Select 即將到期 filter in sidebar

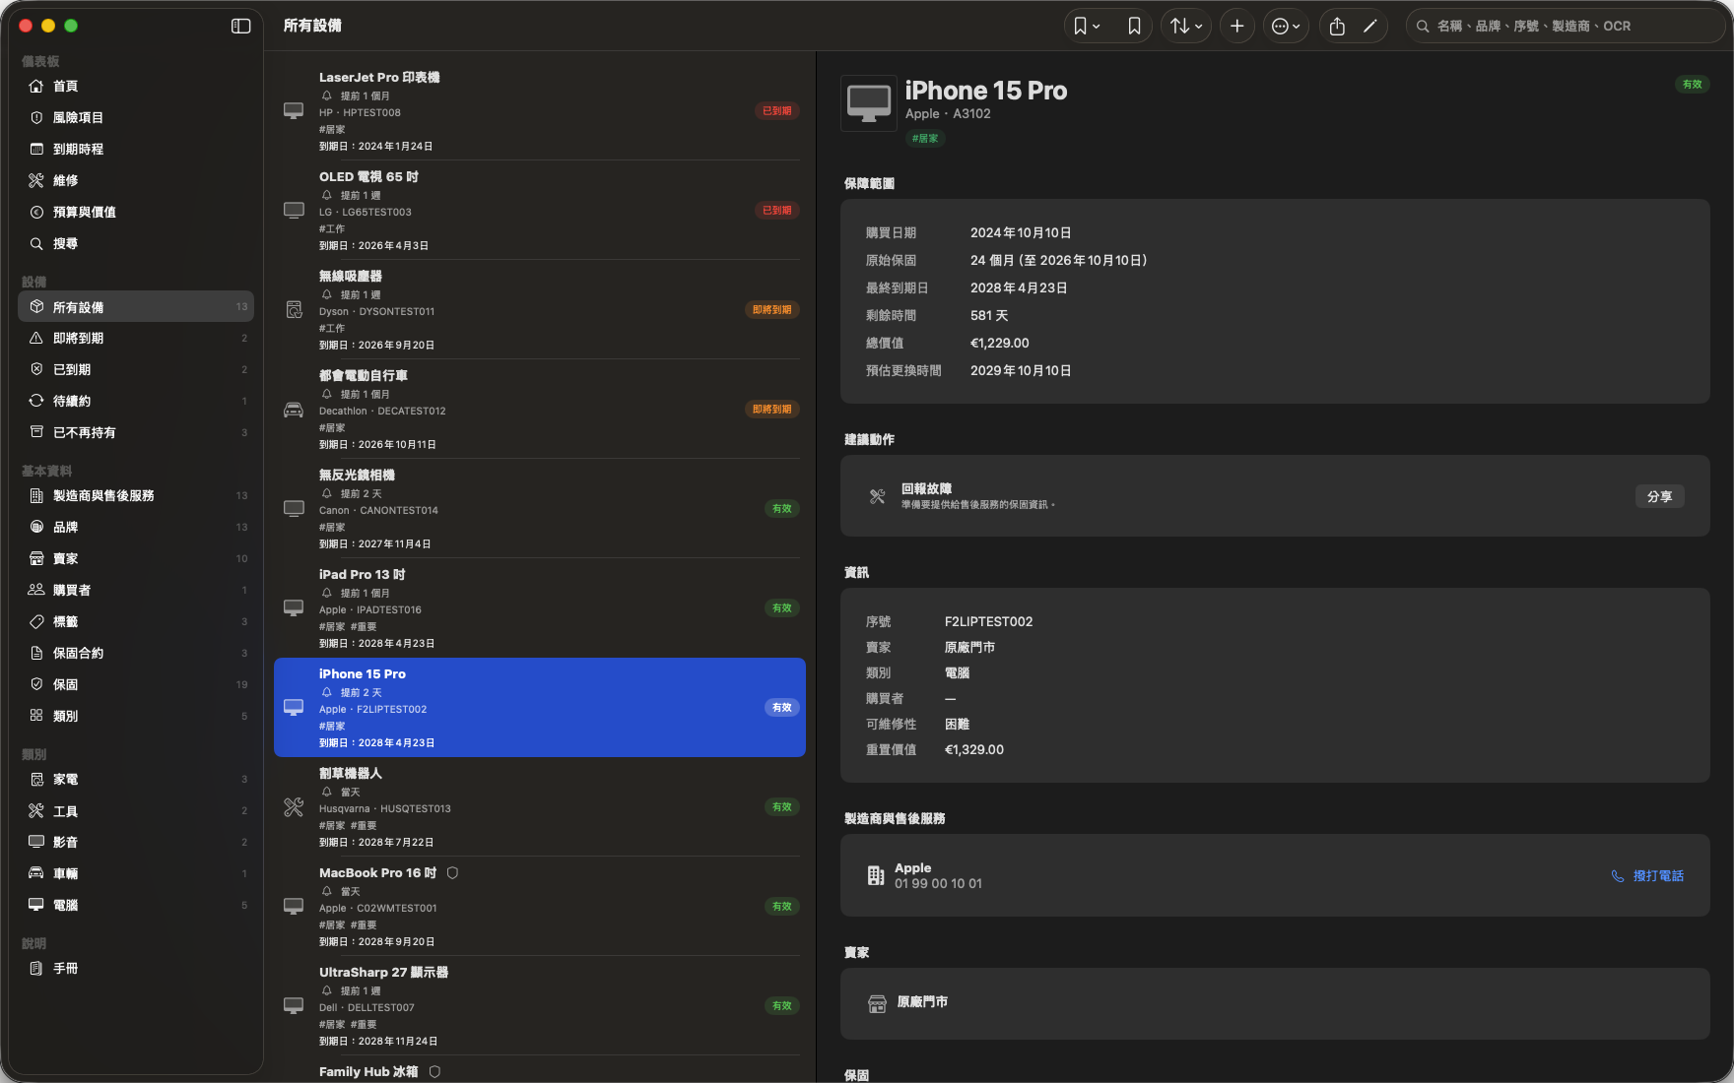(136, 339)
